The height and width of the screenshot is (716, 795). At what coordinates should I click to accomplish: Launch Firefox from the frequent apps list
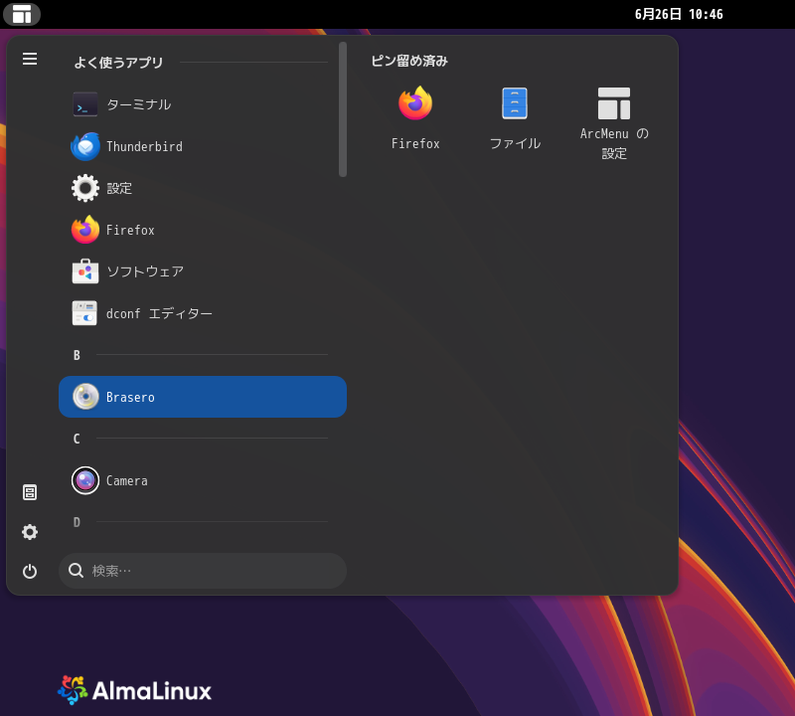(x=203, y=230)
